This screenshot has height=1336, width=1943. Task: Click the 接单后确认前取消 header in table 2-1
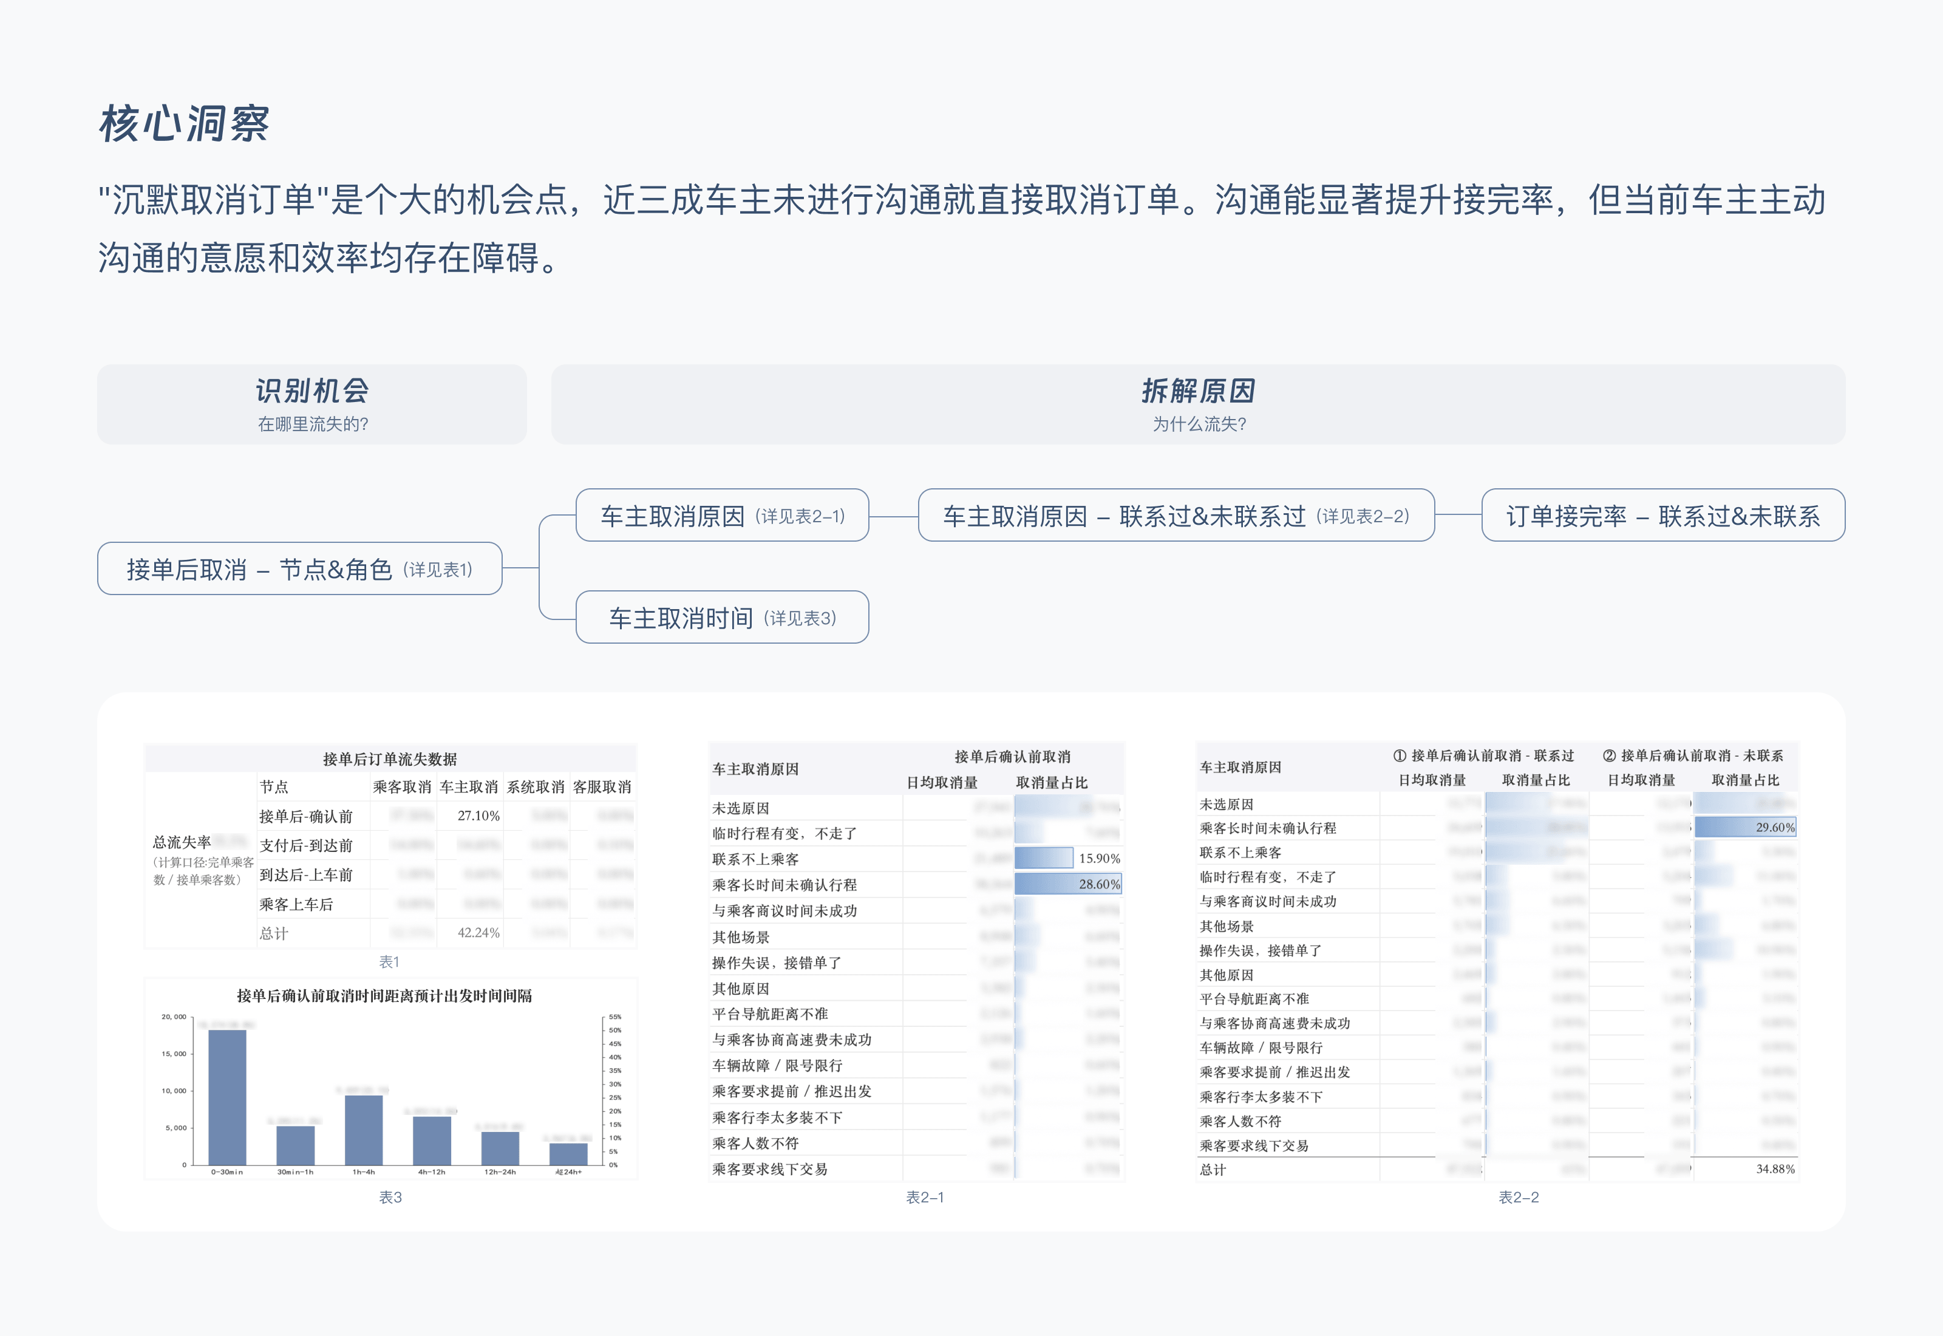pyautogui.click(x=1013, y=756)
